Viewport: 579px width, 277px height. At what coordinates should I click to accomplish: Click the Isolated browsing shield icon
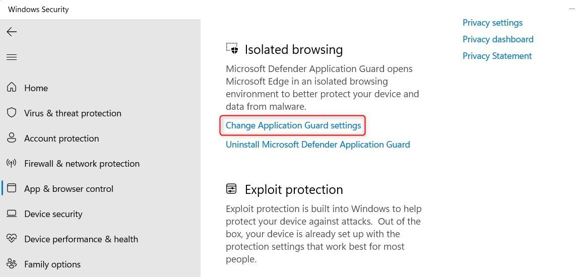[x=232, y=49]
